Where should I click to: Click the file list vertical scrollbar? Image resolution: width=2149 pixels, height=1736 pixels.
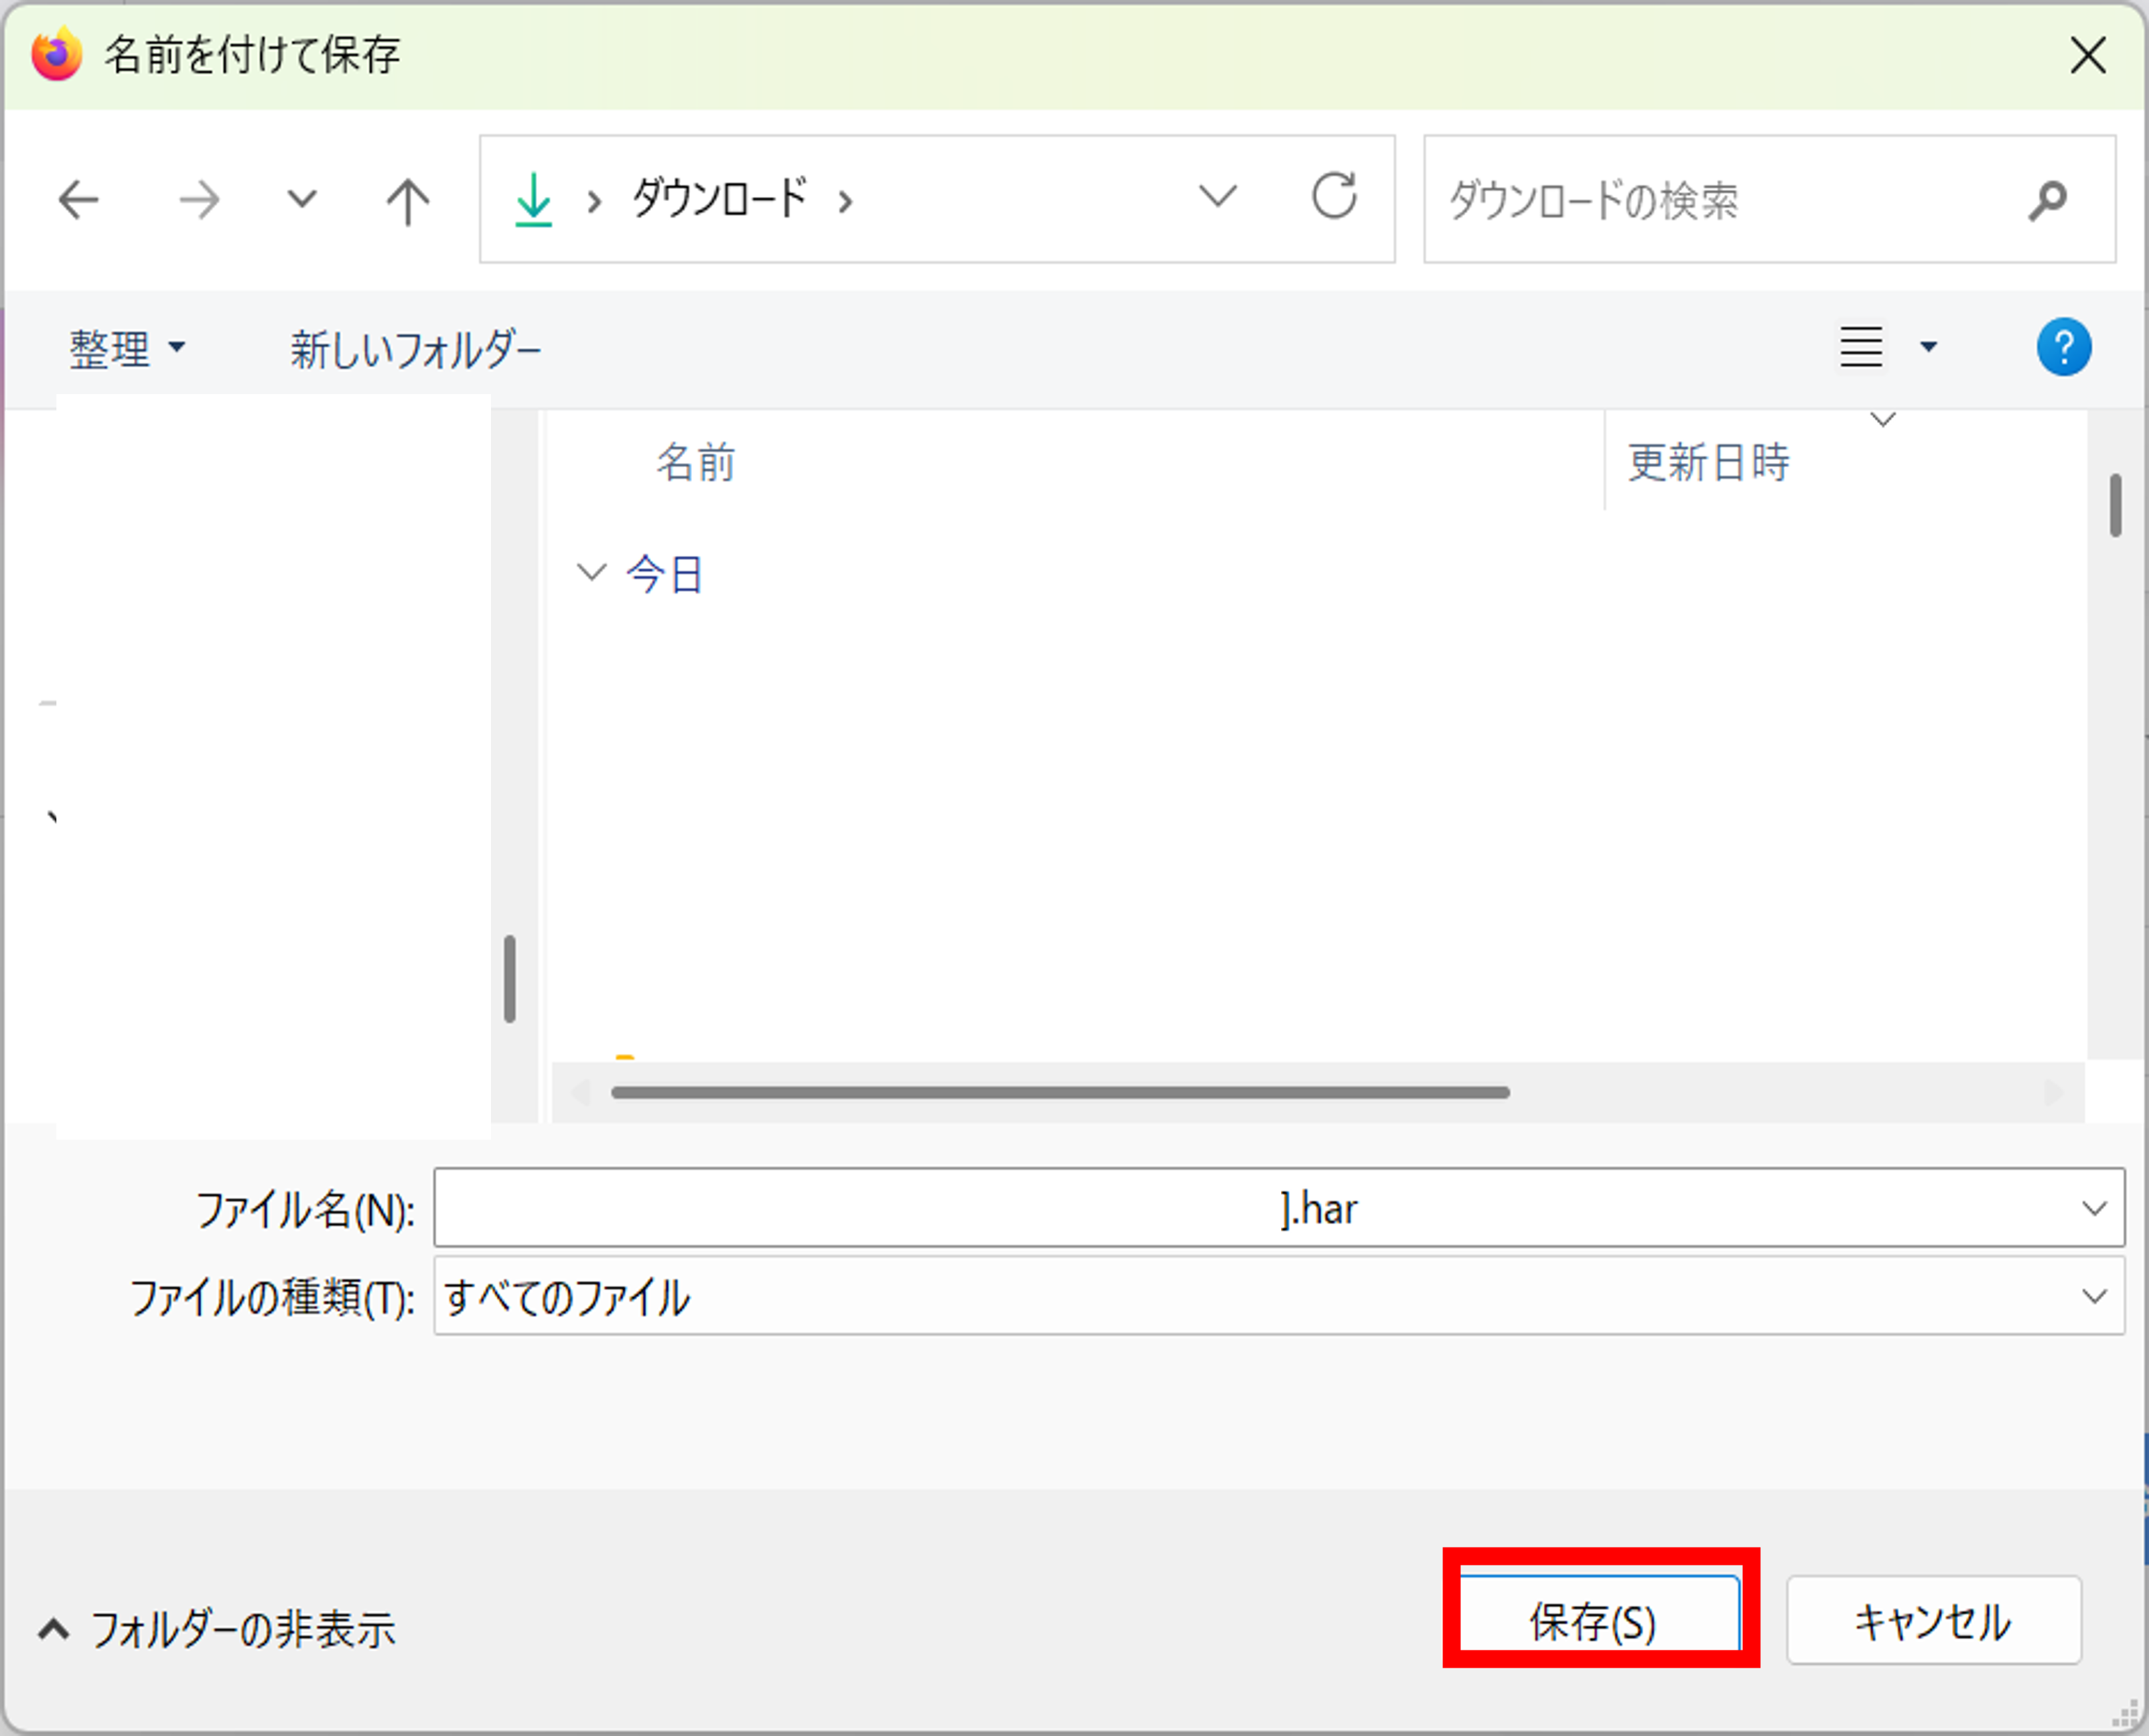tap(2115, 505)
